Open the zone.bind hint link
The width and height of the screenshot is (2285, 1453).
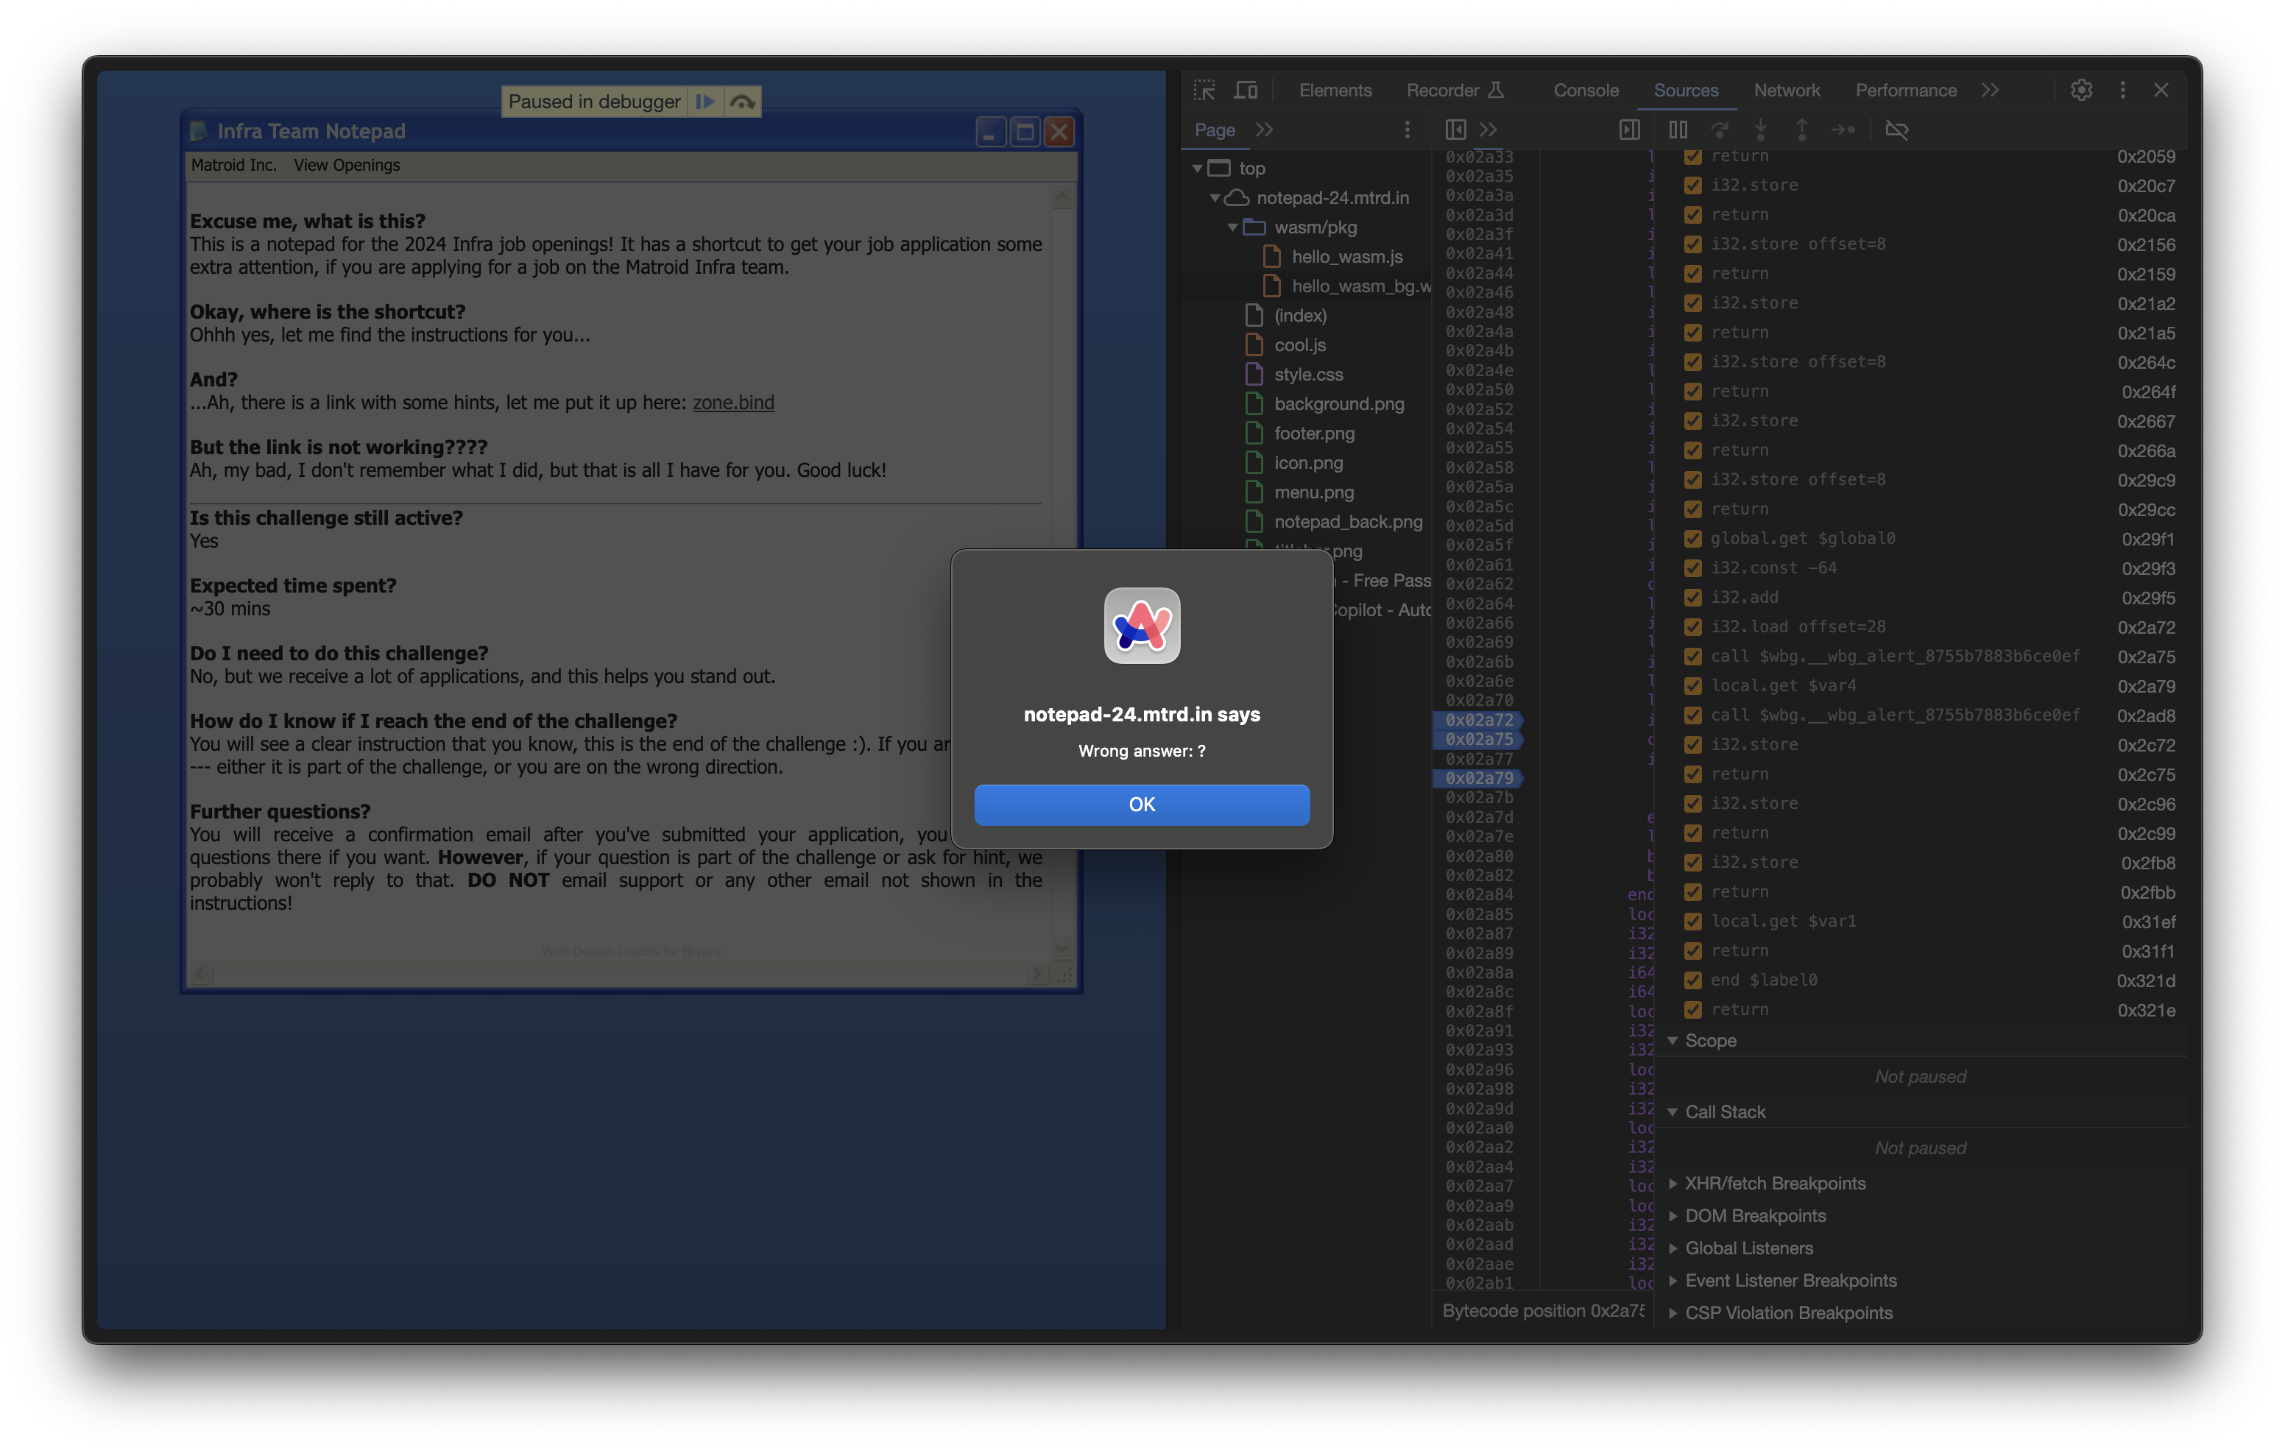[x=732, y=403]
